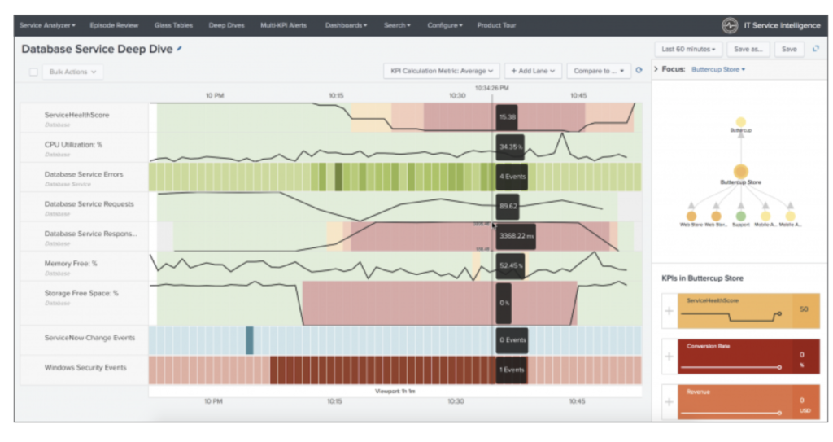
Task: Click the Save as... button
Action: tap(748, 49)
